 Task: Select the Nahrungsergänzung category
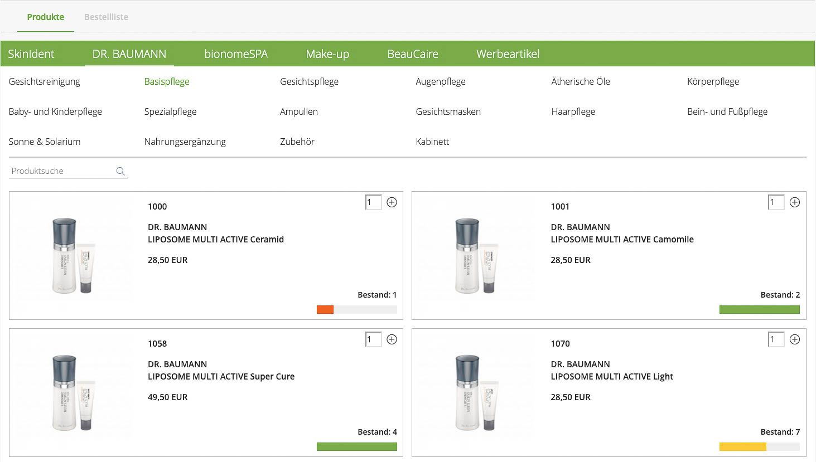(185, 142)
